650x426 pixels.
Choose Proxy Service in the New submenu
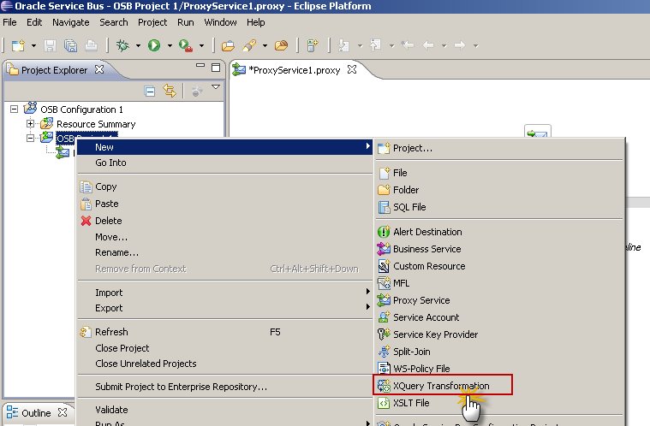pos(420,300)
